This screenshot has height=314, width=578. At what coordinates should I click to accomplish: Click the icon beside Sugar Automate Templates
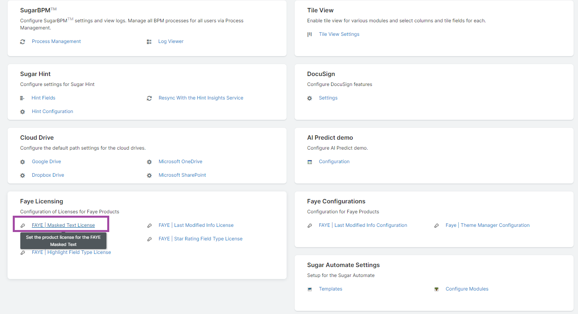[310, 289]
